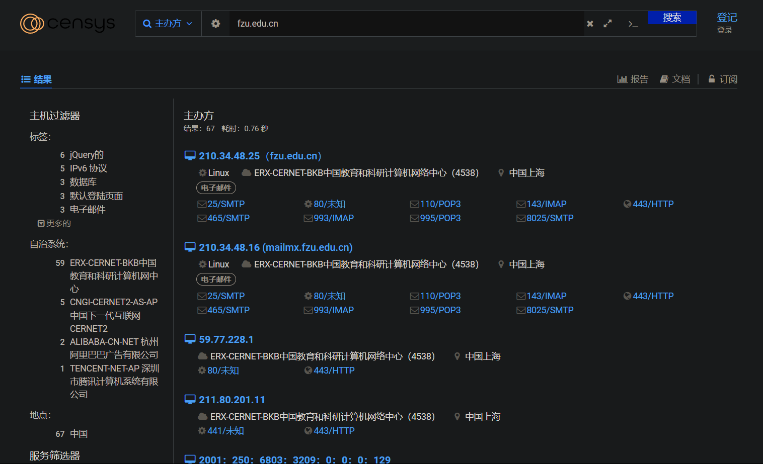Screen dimensions: 763x464
Task: Open host 210.34.48.25 (fzu.edu.cn)
Action: click(x=260, y=156)
